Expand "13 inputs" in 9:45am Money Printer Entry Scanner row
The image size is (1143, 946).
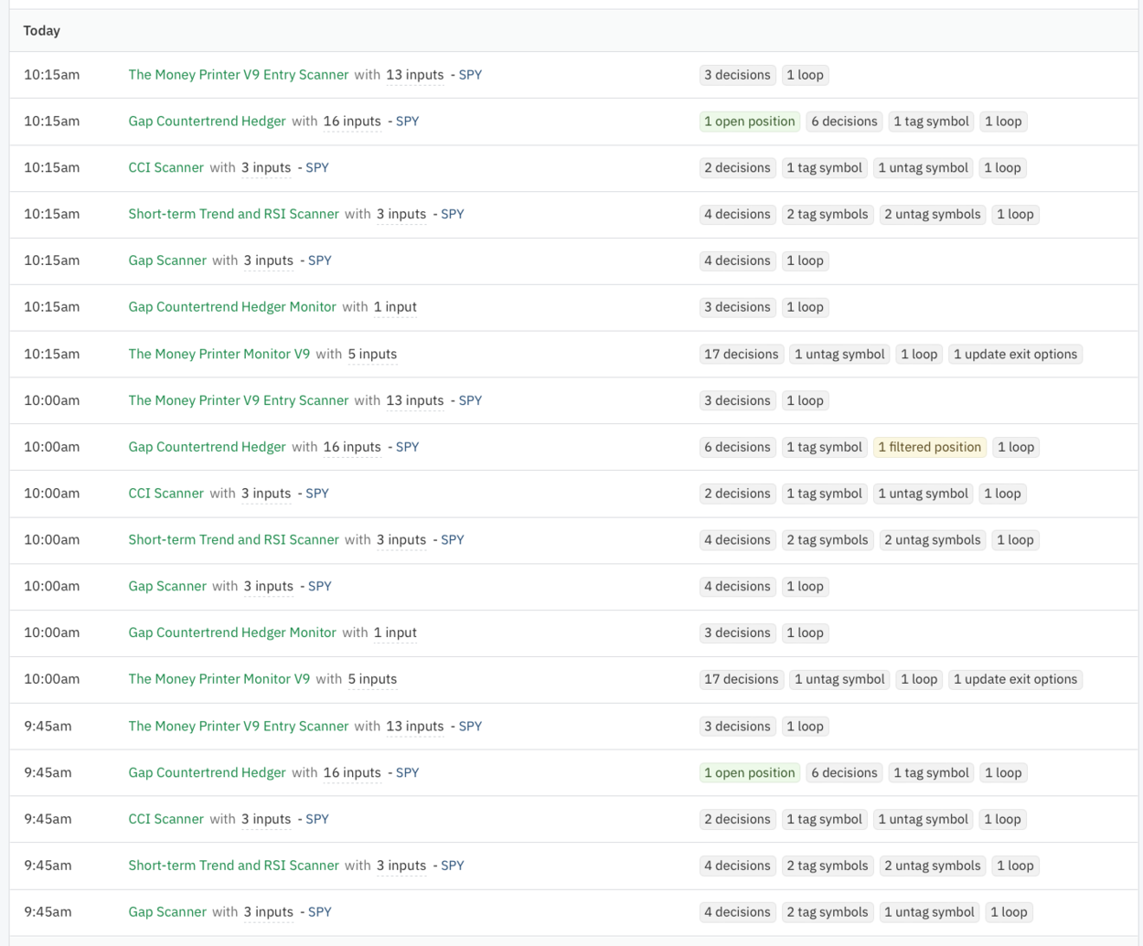click(414, 727)
